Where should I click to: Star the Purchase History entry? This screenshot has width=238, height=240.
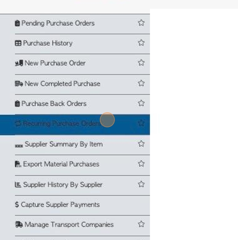(x=141, y=43)
